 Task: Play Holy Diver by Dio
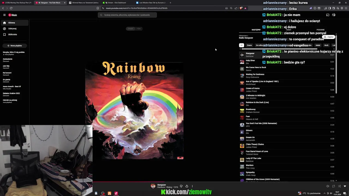point(287,62)
